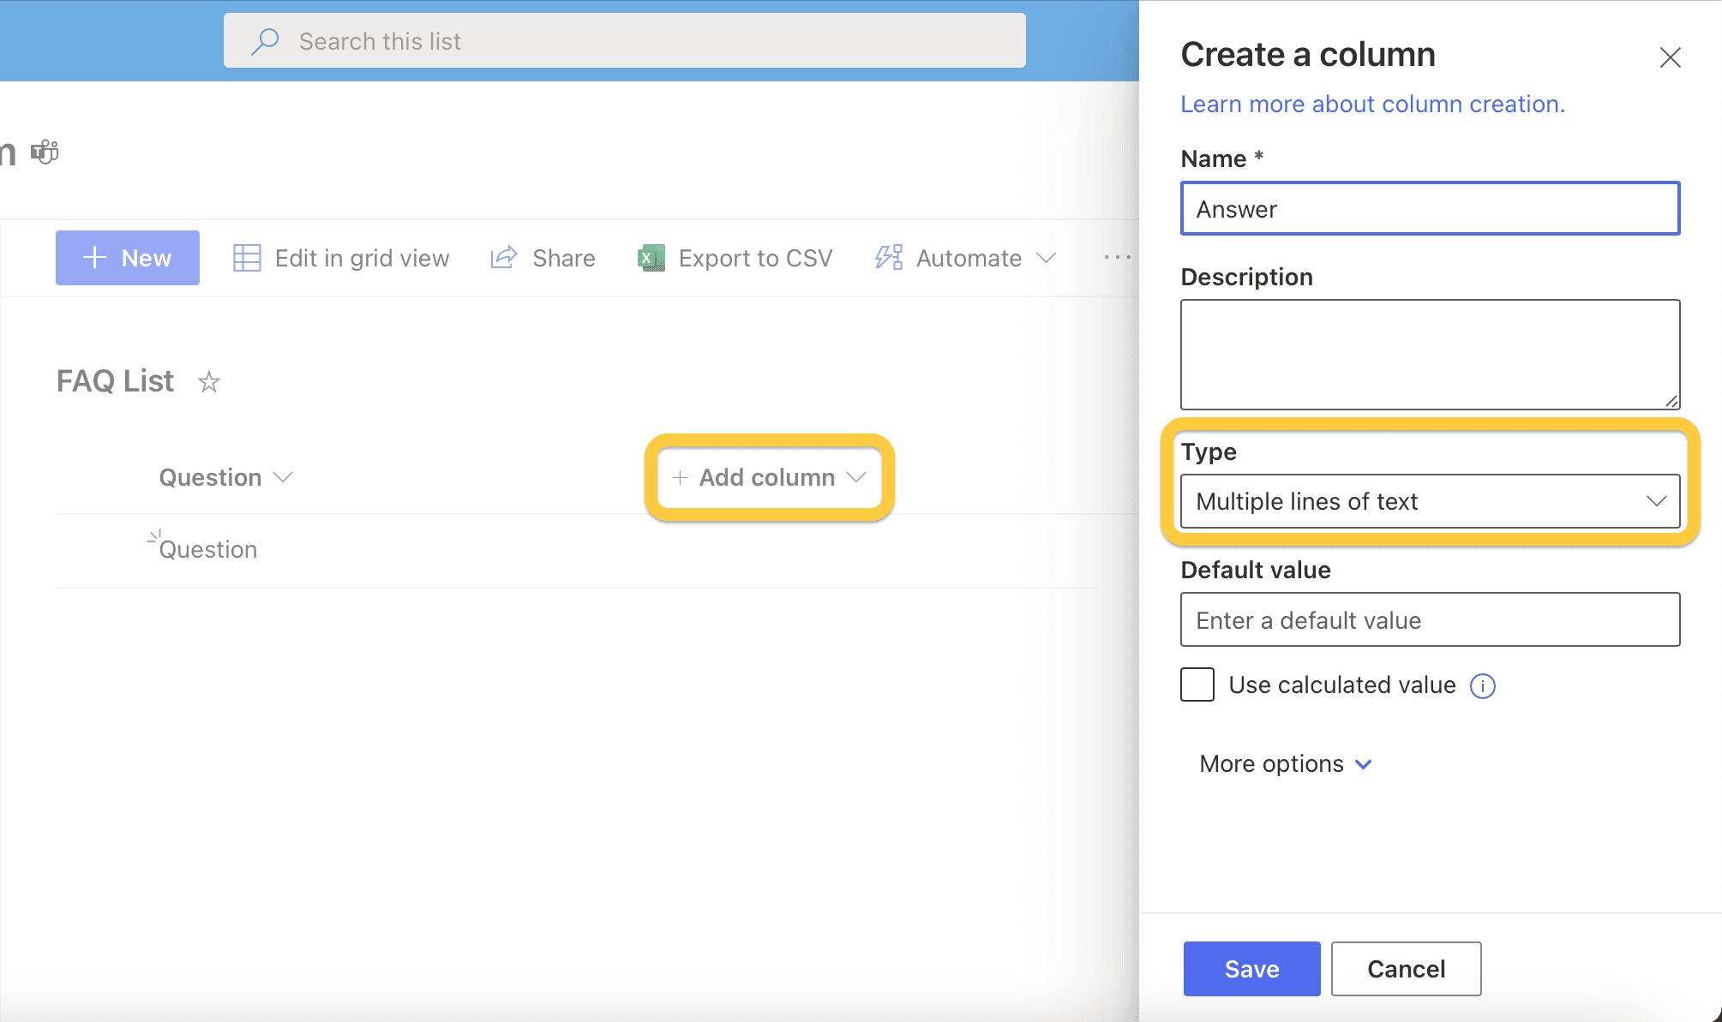Save the new Answer column
1722x1022 pixels.
1251,968
